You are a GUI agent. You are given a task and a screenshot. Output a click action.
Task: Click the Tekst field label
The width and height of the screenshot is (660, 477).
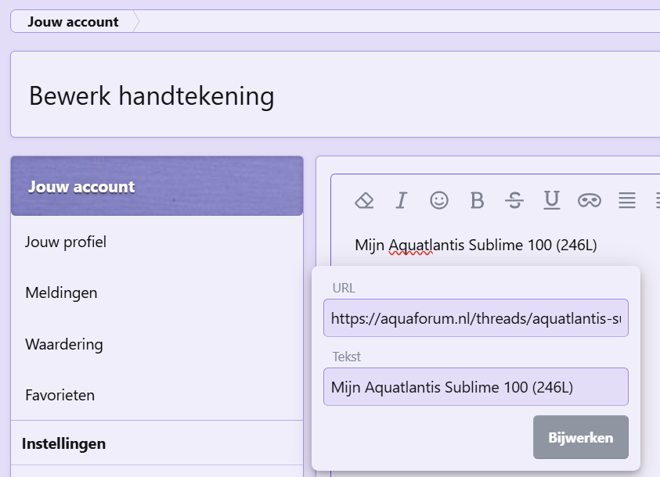[347, 357]
